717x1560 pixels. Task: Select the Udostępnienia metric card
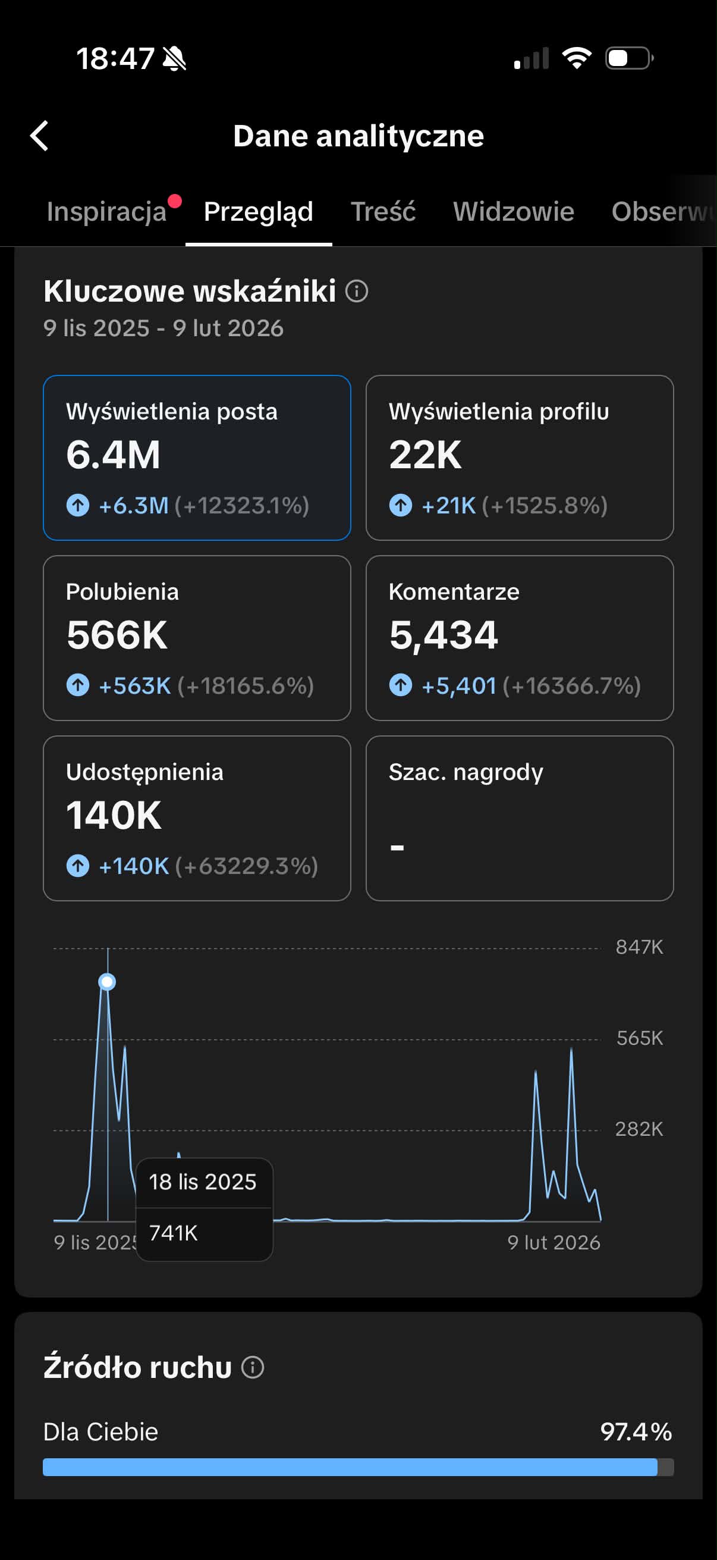click(197, 819)
